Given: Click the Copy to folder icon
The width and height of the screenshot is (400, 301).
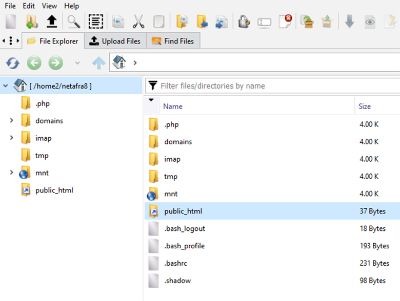Looking at the screenshot, I should tap(182, 21).
